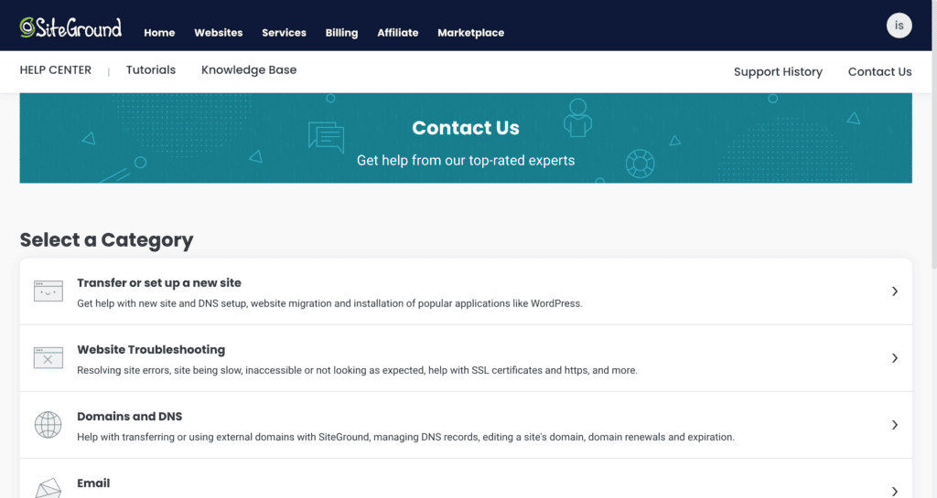Expand Website Troubleshooting chevron arrow
The image size is (937, 498).
click(x=895, y=358)
